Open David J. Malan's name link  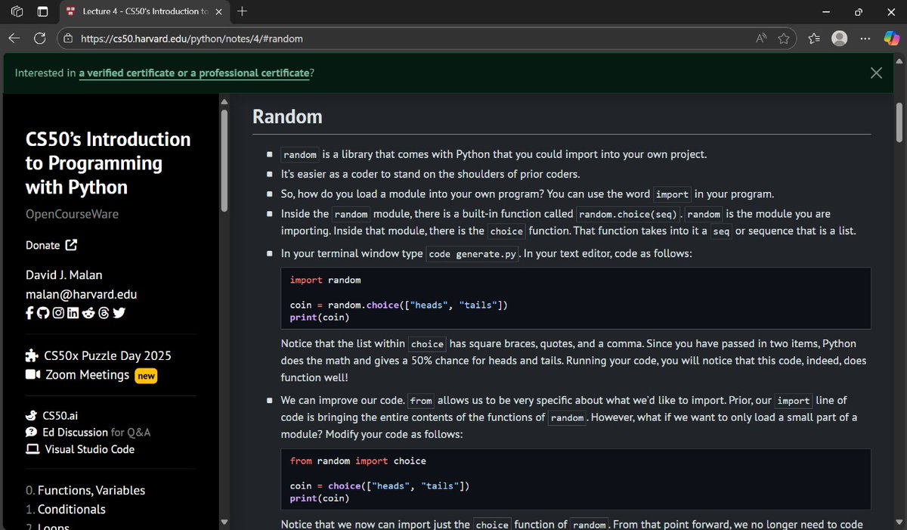(x=66, y=274)
